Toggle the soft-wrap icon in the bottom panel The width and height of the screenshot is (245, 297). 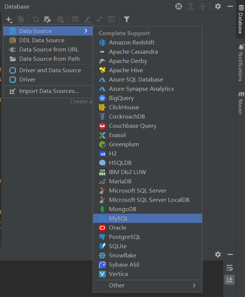click(229, 268)
